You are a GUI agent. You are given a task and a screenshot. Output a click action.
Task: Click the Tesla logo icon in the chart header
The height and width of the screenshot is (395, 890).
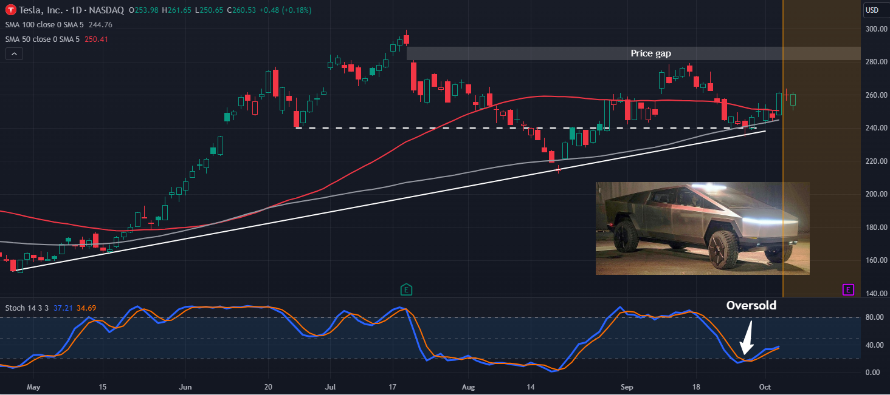(x=10, y=10)
